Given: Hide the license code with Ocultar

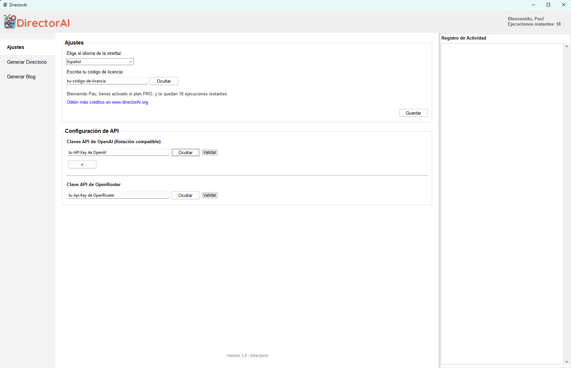Looking at the screenshot, I should point(164,81).
